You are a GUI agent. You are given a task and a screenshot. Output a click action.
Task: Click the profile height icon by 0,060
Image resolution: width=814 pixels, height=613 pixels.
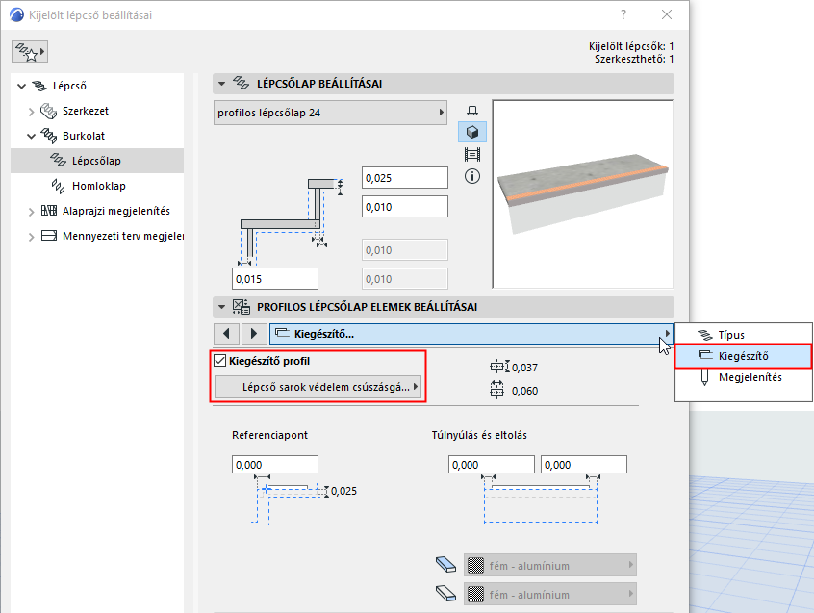point(496,390)
